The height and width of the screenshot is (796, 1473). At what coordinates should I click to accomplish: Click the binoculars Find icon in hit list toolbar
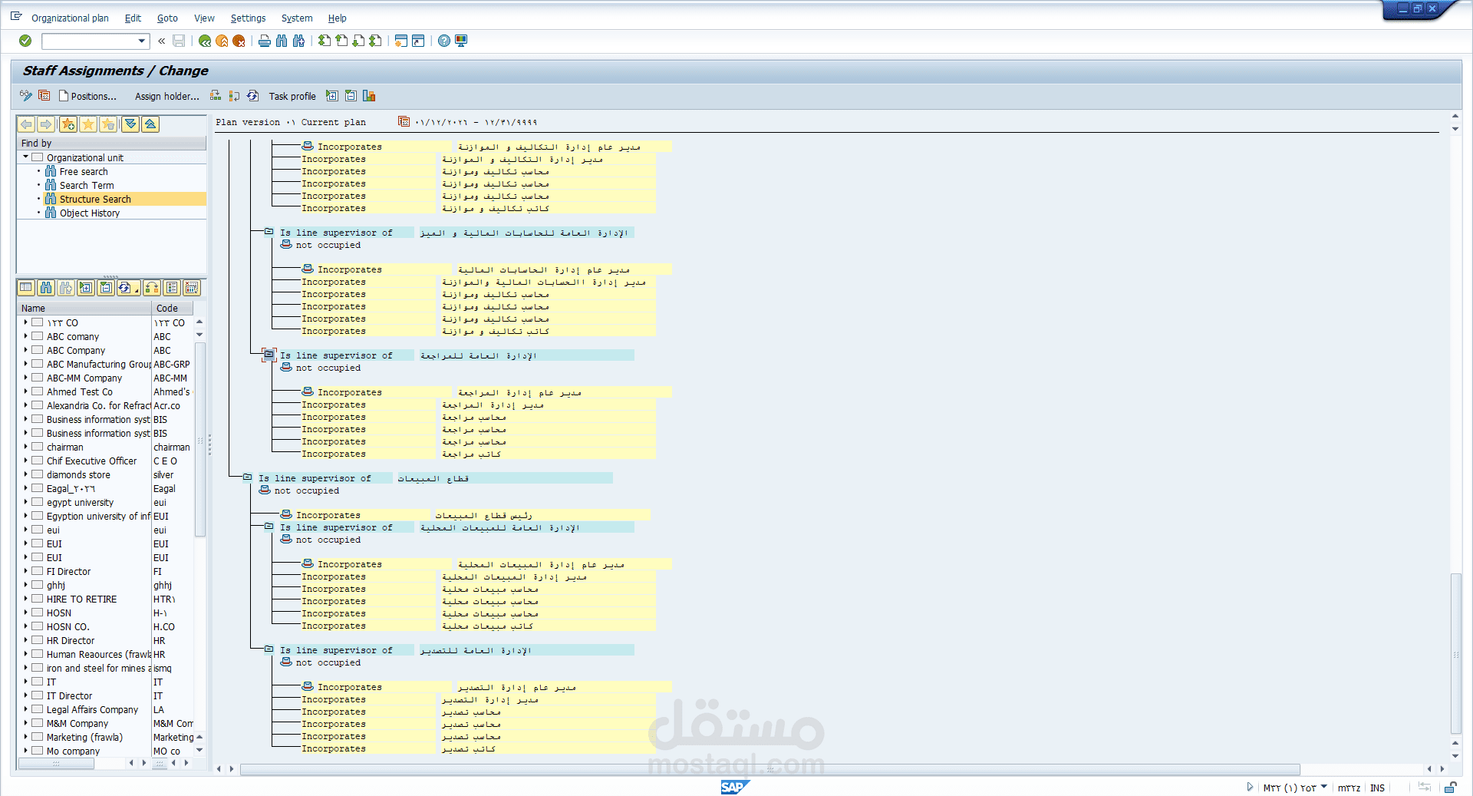click(46, 288)
